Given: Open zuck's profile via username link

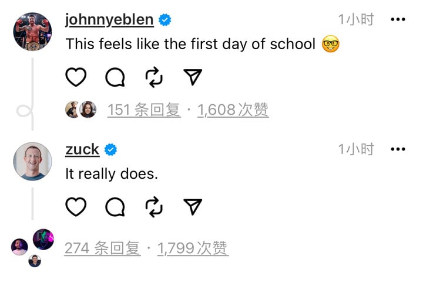Looking at the screenshot, I should (82, 149).
